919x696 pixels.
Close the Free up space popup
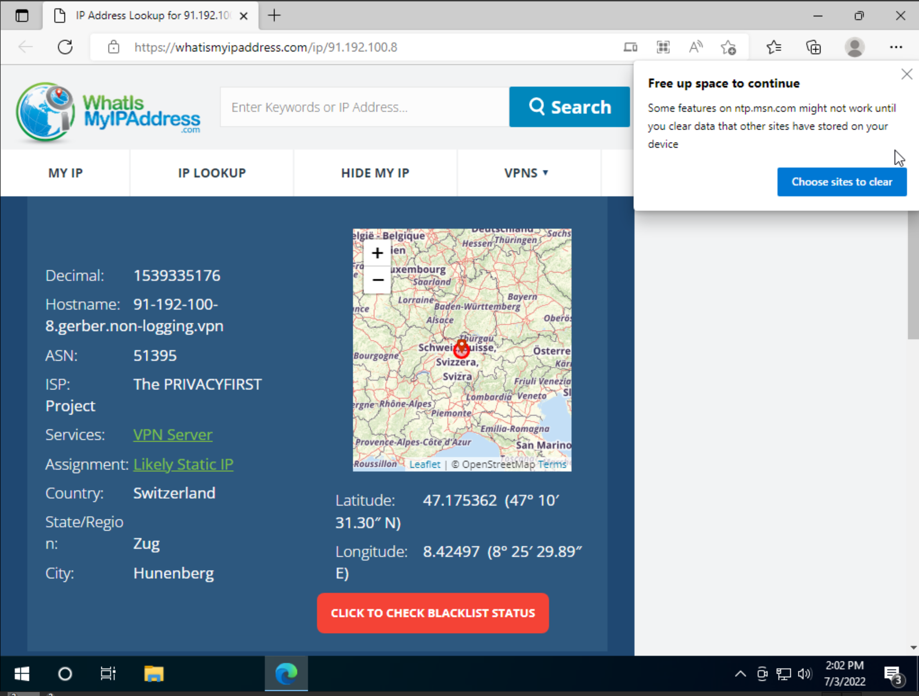(907, 75)
